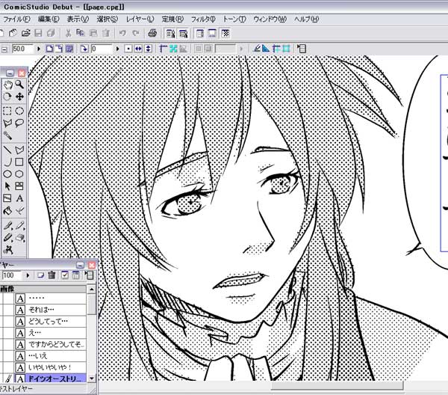448x395 pixels.
Task: Click the Print icon in toolbar
Action: coord(152,34)
